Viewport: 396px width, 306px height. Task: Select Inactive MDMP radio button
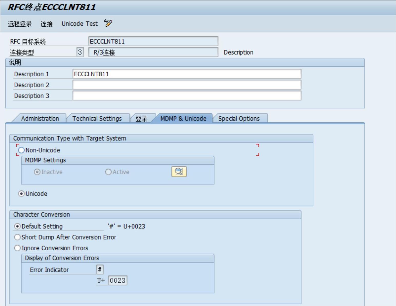click(x=37, y=172)
